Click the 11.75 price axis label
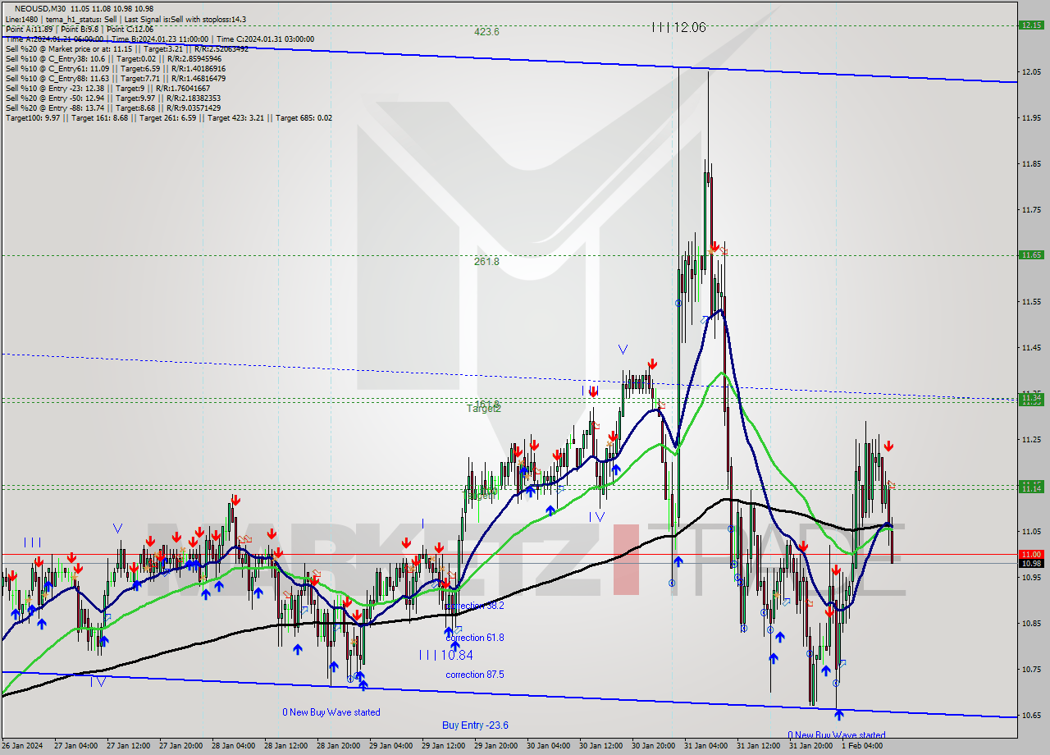Viewport: 1050px width, 755px height. 1031,210
